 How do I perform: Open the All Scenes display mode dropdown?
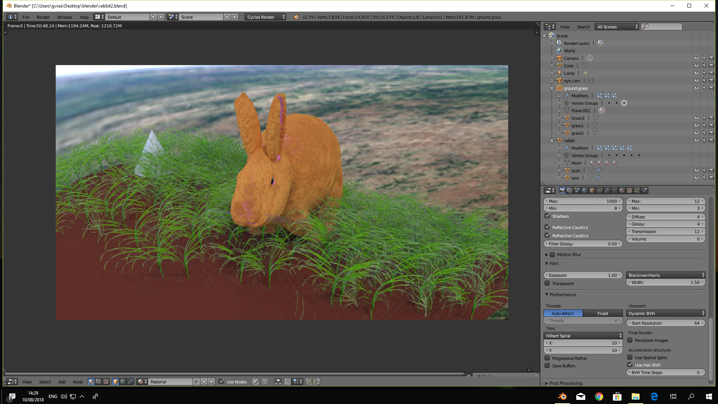[x=617, y=27]
